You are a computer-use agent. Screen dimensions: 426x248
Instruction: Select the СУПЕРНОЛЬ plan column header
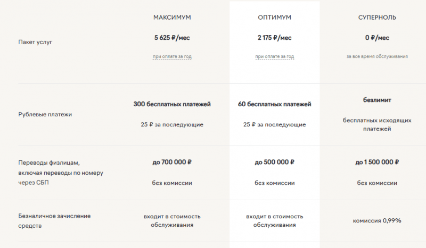click(377, 18)
